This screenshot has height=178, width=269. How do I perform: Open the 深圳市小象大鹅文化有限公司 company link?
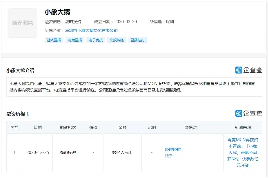[91, 30]
